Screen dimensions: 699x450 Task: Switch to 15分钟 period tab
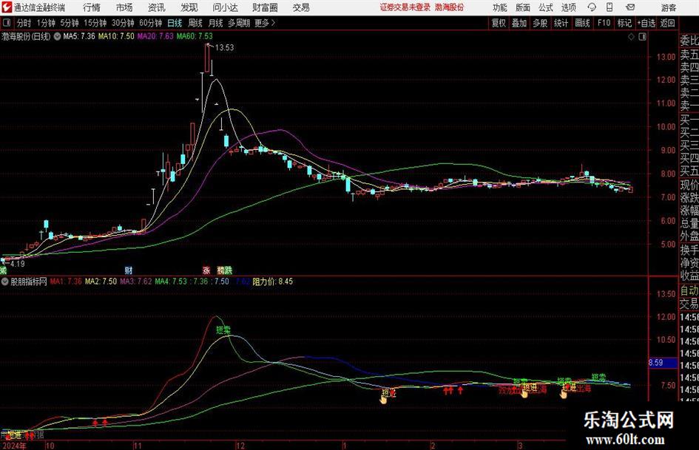95,23
